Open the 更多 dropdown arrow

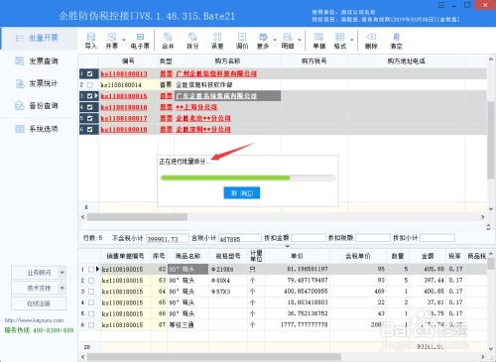275,40
